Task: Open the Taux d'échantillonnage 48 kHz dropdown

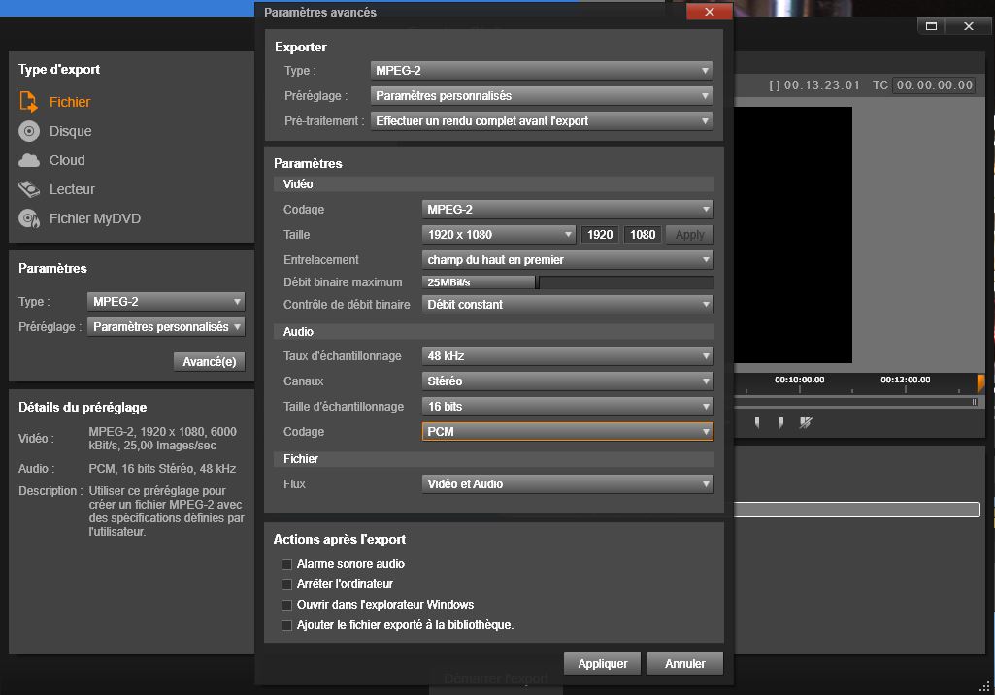Action: pyautogui.click(x=567, y=356)
